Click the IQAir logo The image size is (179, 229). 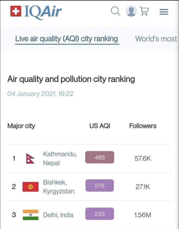[x=36, y=12]
